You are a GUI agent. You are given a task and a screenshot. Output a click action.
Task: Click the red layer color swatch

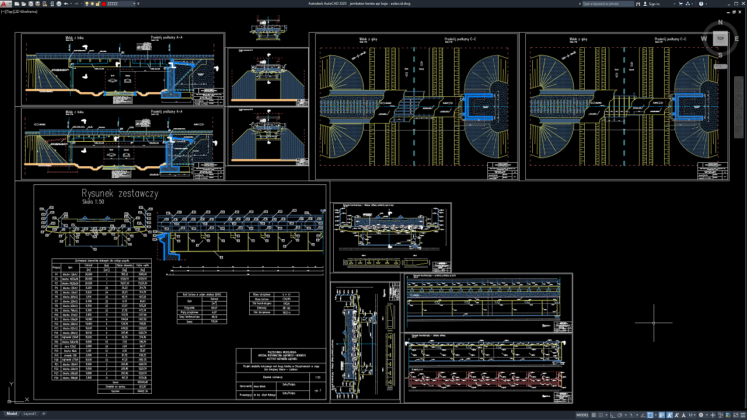104,3
